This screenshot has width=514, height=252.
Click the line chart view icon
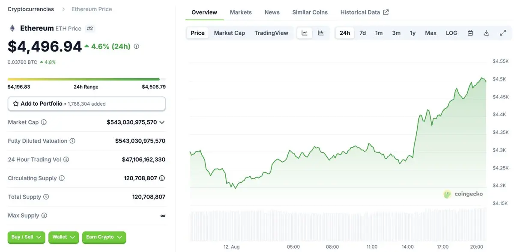[x=305, y=33]
